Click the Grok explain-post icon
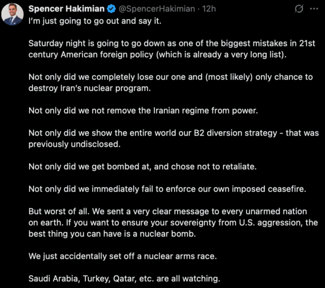325x288 pixels. click(x=299, y=9)
